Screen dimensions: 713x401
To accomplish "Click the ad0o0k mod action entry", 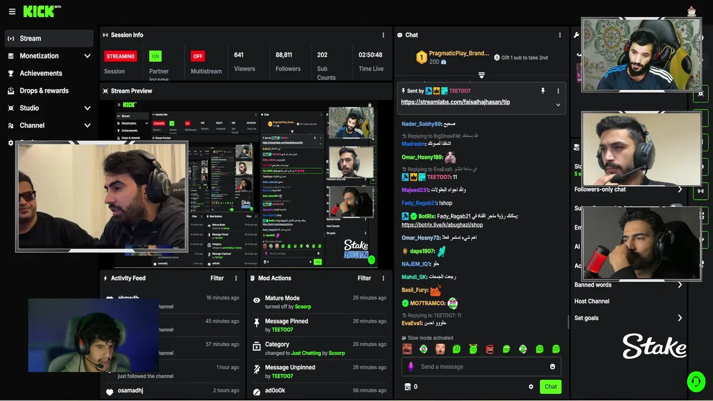I will tap(320, 391).
